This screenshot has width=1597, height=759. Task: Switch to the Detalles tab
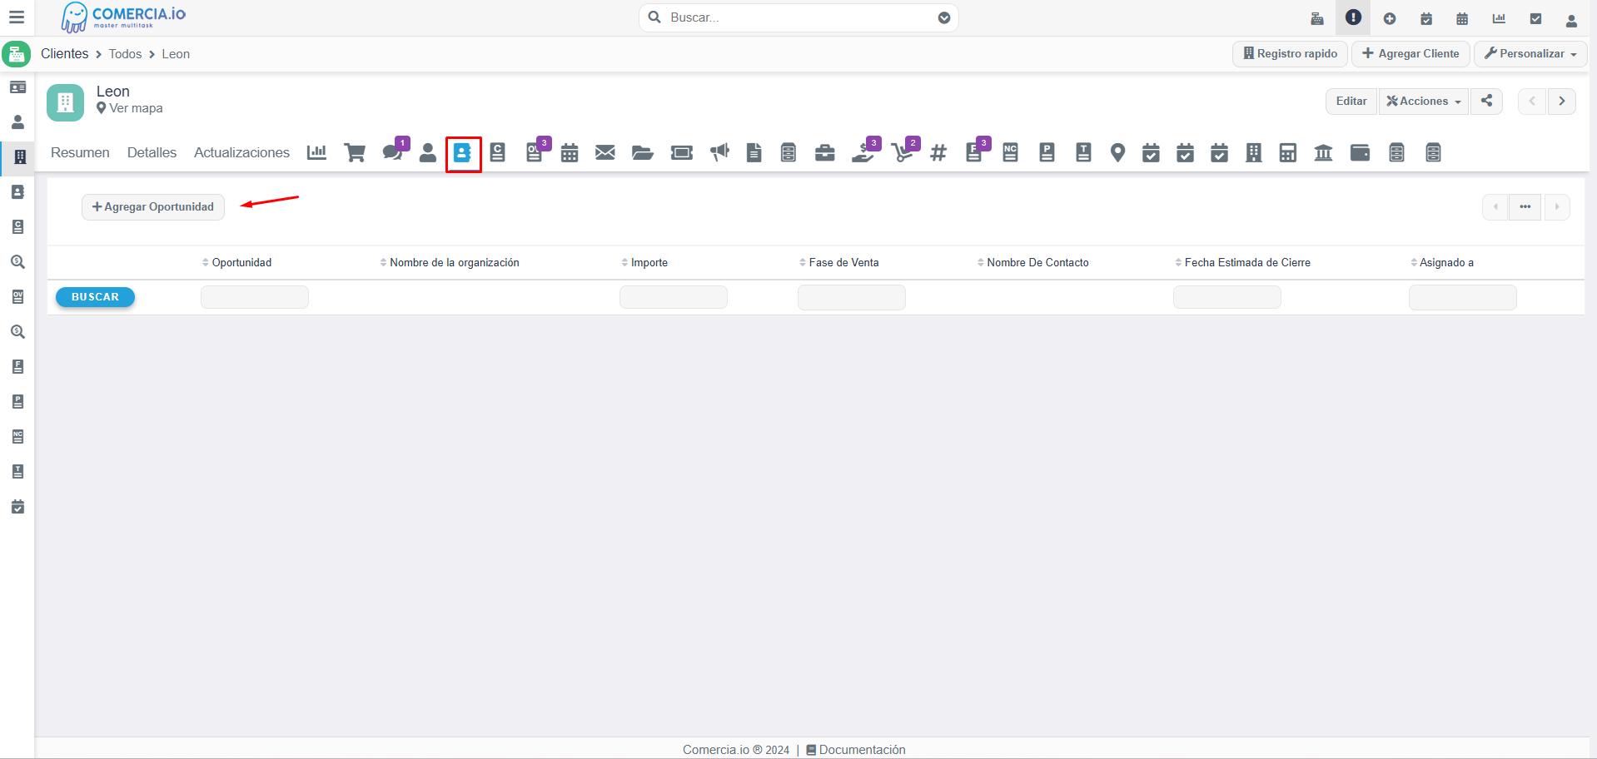pyautogui.click(x=152, y=152)
